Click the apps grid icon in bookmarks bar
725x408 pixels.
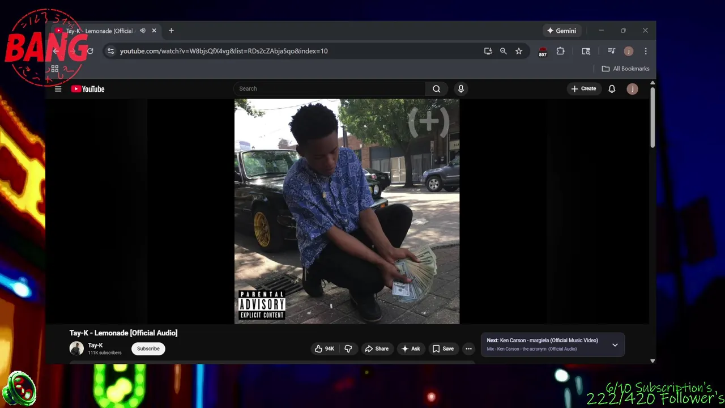[55, 69]
